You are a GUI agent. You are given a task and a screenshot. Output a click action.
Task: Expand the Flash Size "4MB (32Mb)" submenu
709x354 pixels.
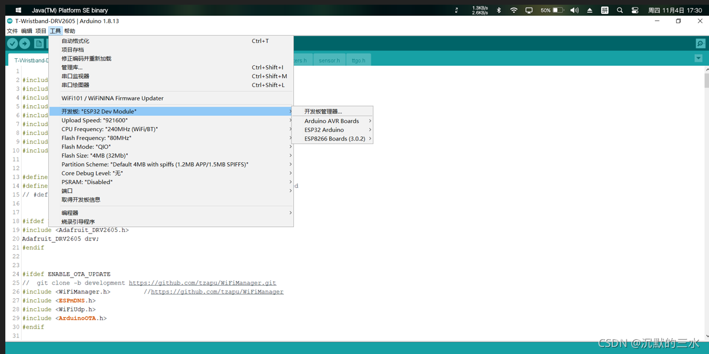171,155
